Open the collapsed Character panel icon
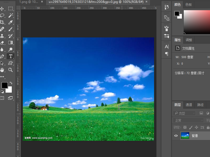The height and width of the screenshot is (157, 210). 167,47
